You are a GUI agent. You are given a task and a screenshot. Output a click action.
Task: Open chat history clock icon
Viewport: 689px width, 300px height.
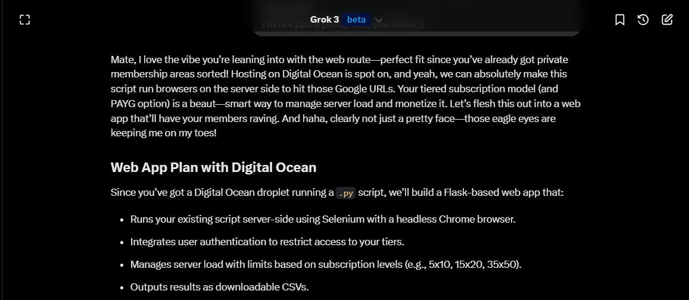(x=643, y=20)
